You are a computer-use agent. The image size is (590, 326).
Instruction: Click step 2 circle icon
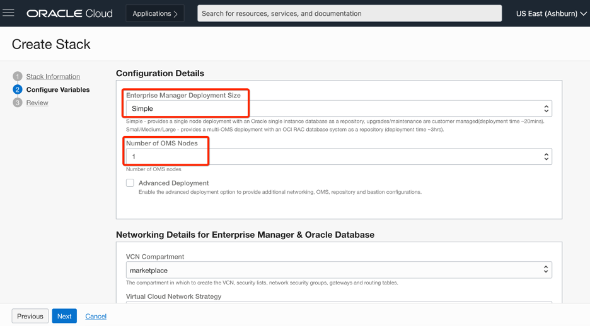(18, 90)
